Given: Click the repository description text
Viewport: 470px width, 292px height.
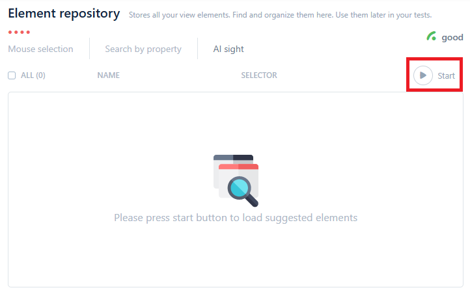Looking at the screenshot, I should [280, 14].
